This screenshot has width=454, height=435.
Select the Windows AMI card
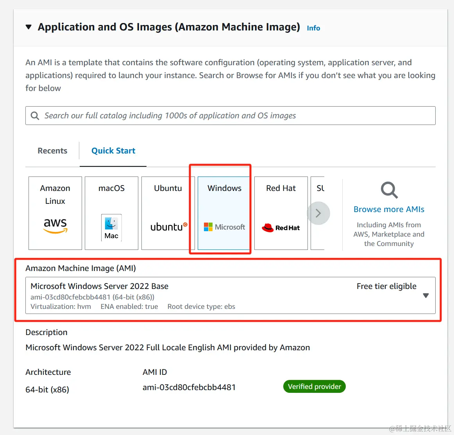pyautogui.click(x=224, y=213)
